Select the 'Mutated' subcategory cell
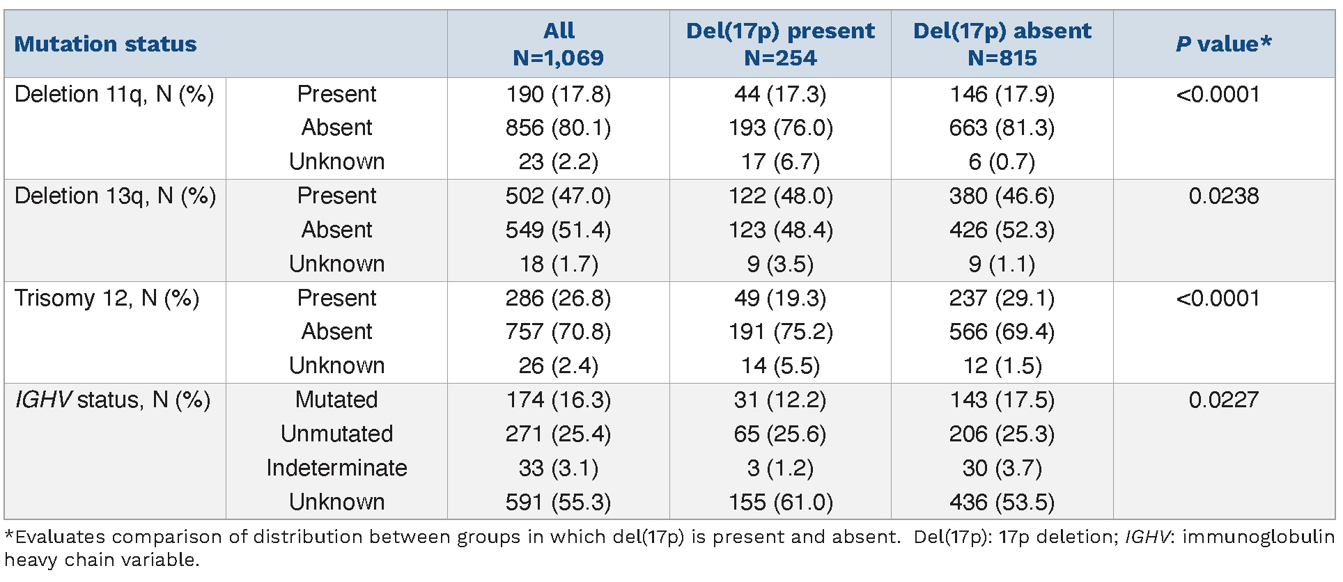This screenshot has width=1343, height=582. point(336,400)
